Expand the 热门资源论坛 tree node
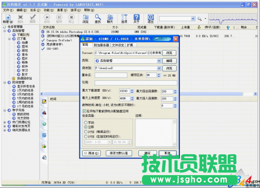Image resolution: width=260 pixels, height=188 pixels. point(5,122)
